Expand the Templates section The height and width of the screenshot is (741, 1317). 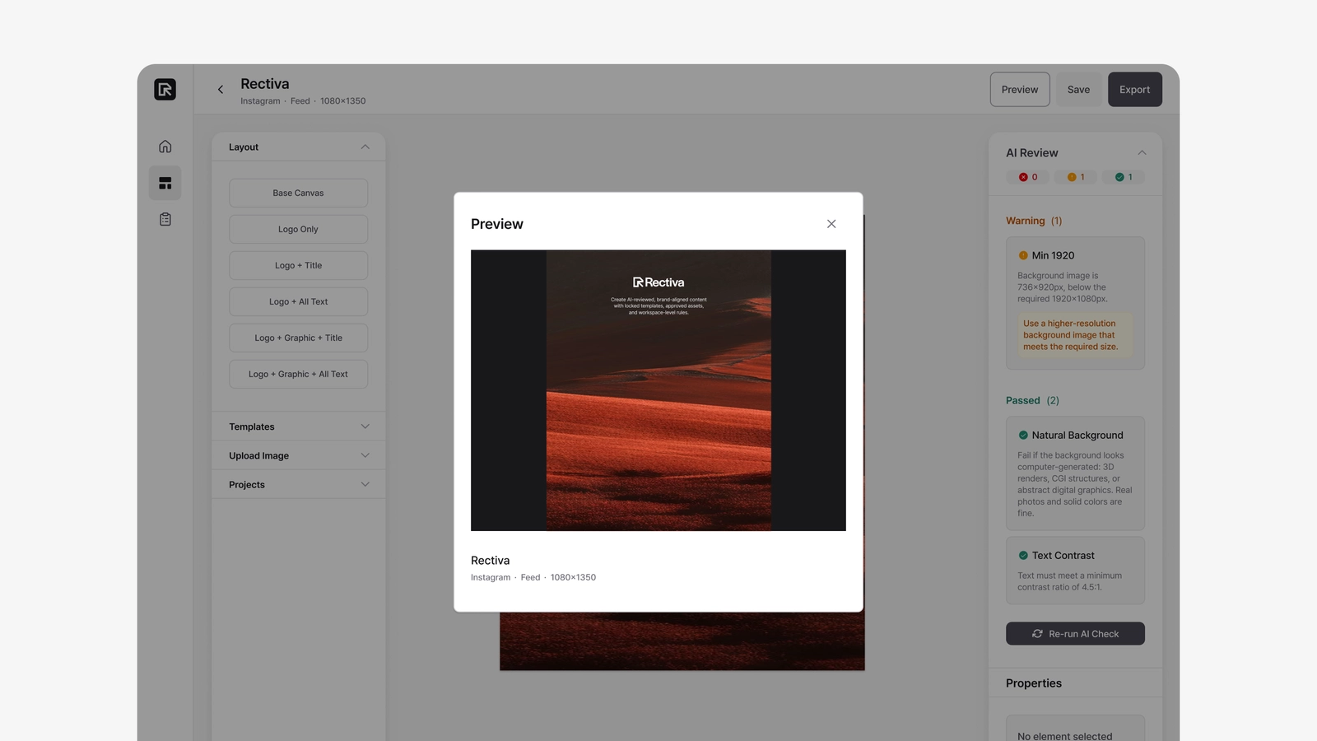(299, 426)
